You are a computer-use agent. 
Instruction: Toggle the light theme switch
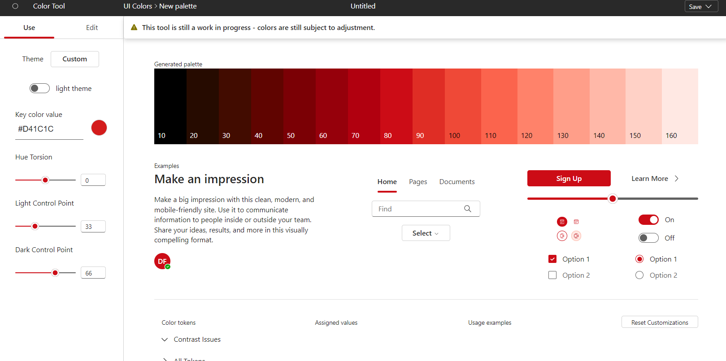point(39,88)
